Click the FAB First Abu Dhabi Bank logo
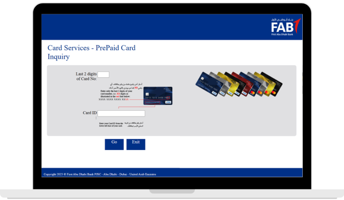The image size is (344, 200). pyautogui.click(x=286, y=26)
